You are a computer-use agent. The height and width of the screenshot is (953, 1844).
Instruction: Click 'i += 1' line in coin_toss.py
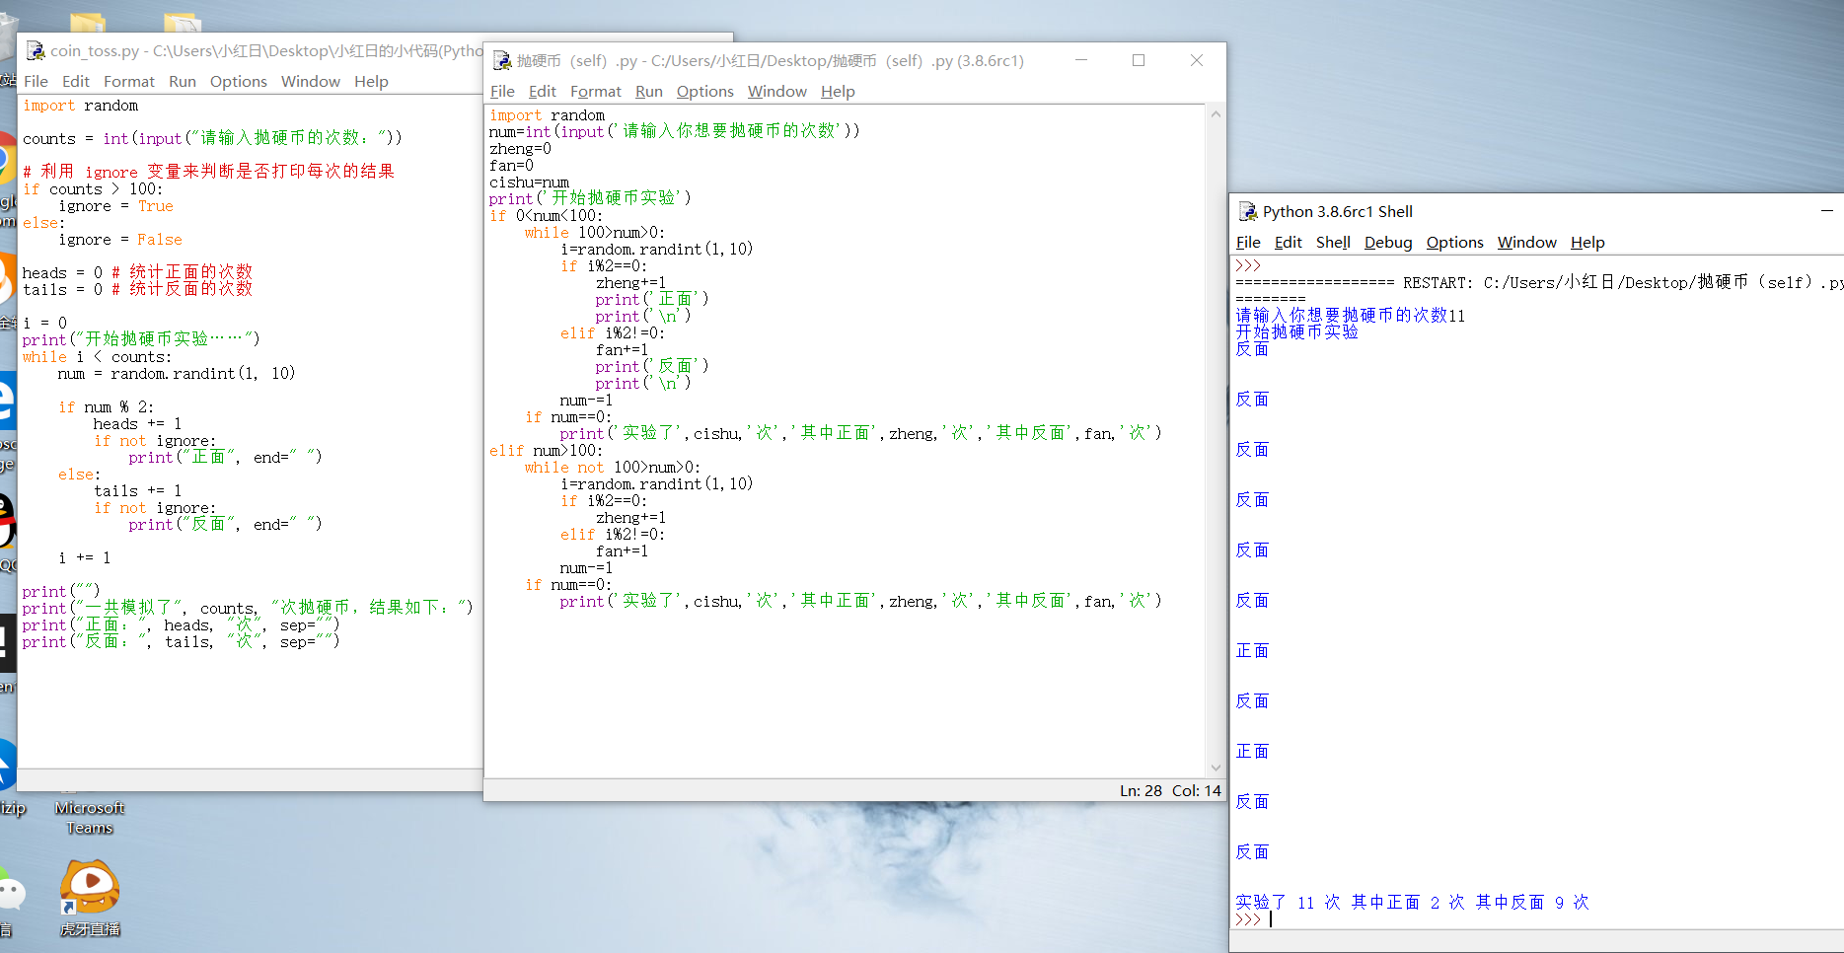(x=85, y=558)
